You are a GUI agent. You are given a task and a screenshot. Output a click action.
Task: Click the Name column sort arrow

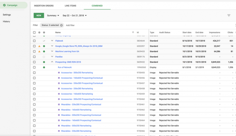point(133,32)
